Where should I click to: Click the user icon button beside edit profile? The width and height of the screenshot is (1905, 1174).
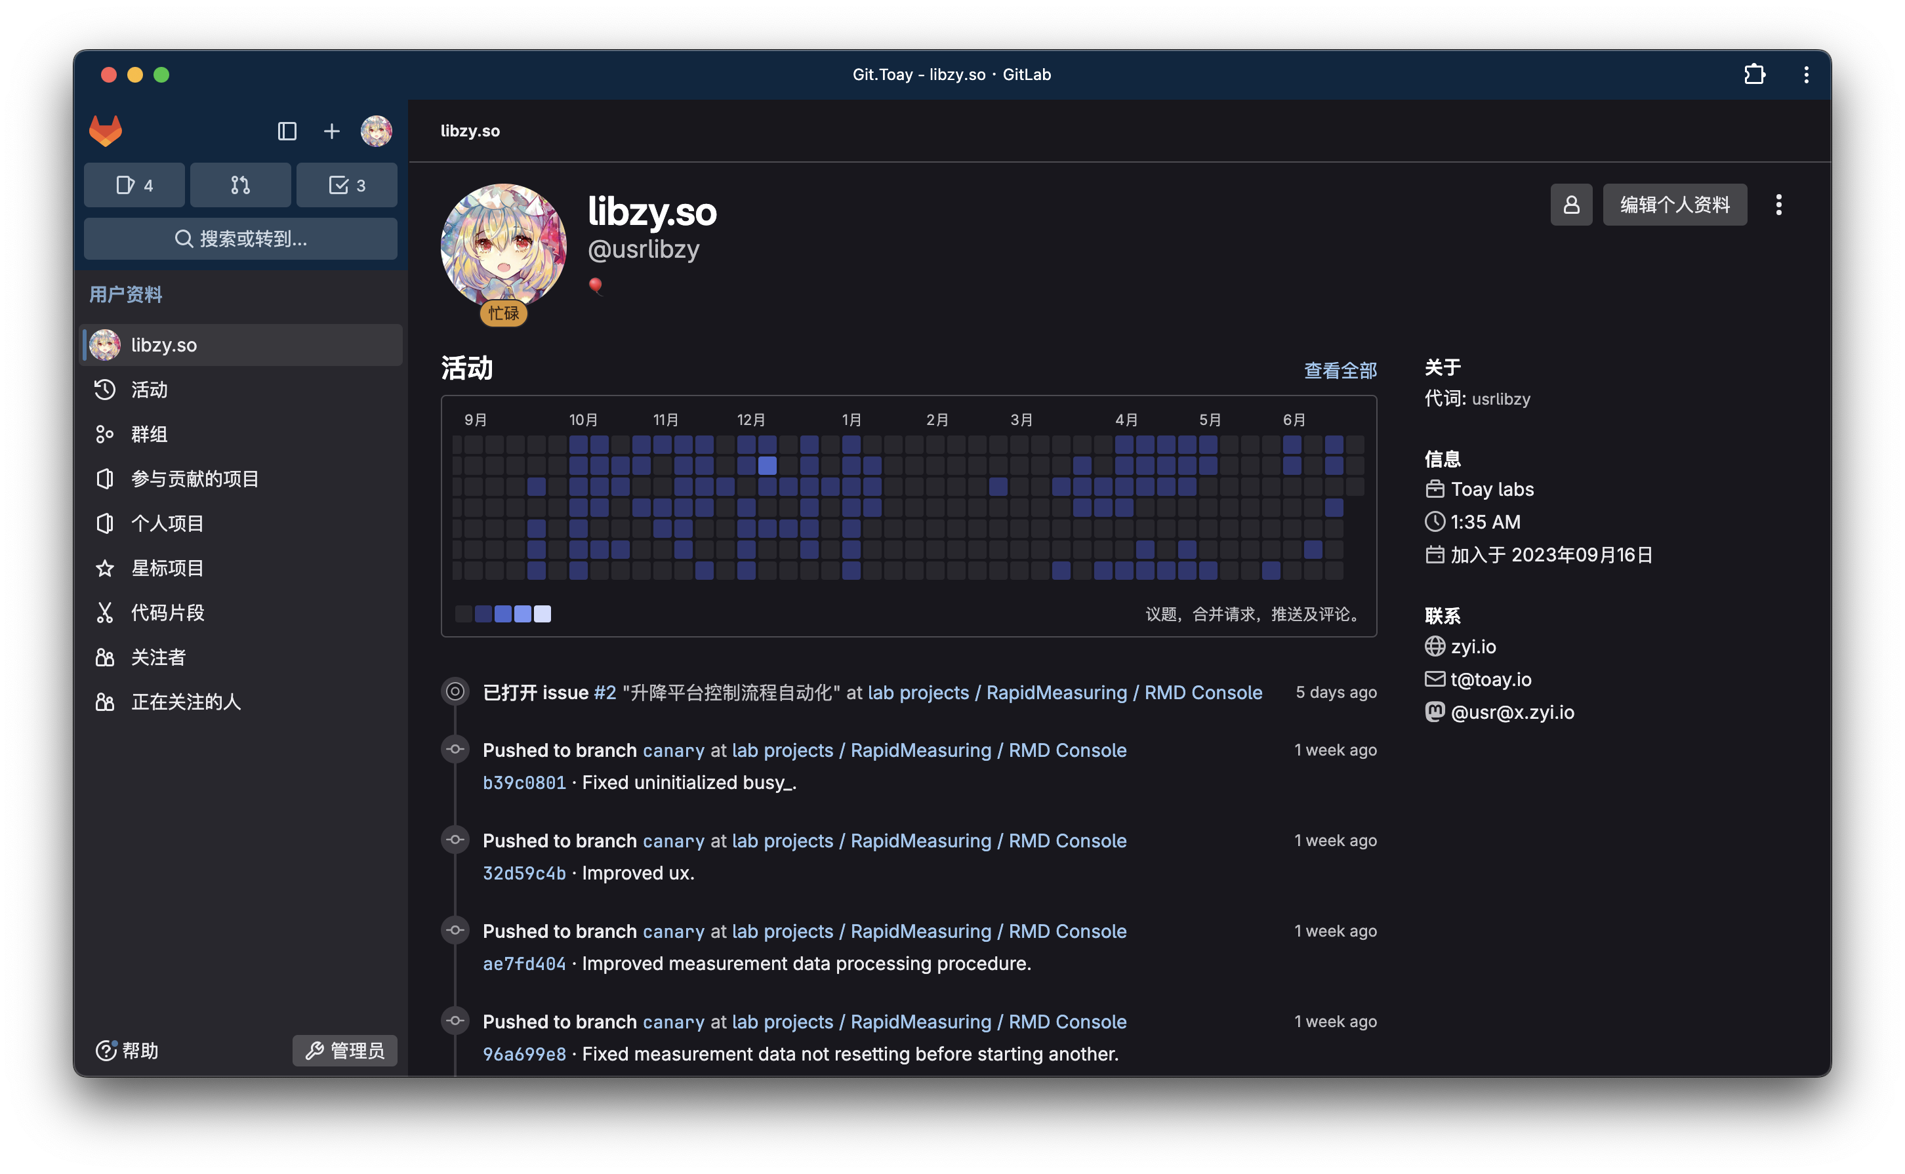pyautogui.click(x=1570, y=205)
